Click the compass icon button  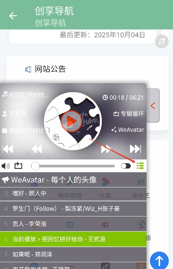(x=162, y=41)
